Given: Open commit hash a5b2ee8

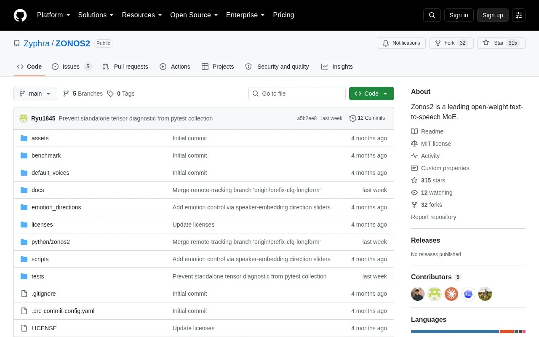Looking at the screenshot, I should click(307, 118).
